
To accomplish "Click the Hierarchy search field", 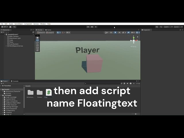I will tap(18, 32).
